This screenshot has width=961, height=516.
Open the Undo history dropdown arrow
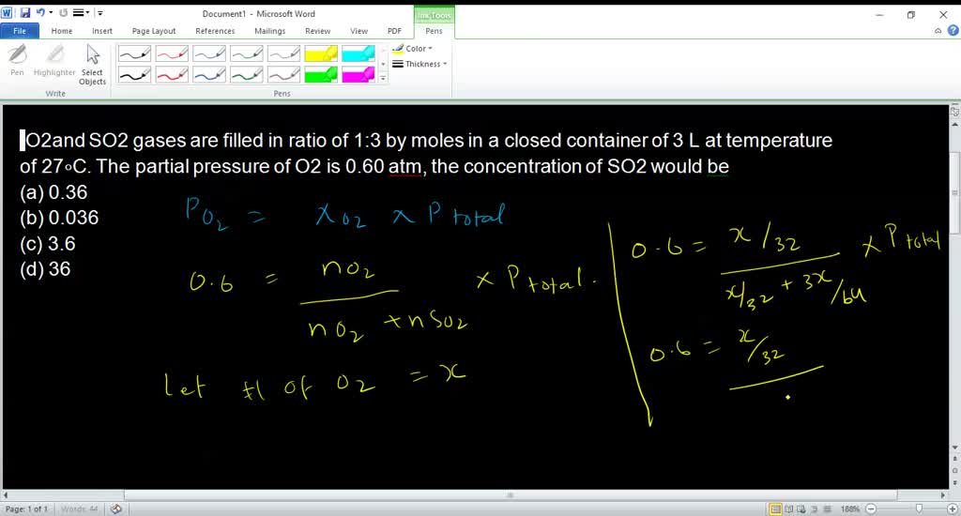coord(51,12)
